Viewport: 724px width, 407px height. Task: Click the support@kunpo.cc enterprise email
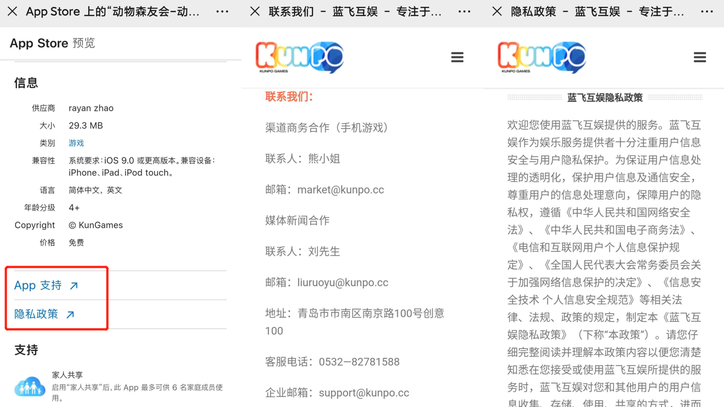click(364, 393)
